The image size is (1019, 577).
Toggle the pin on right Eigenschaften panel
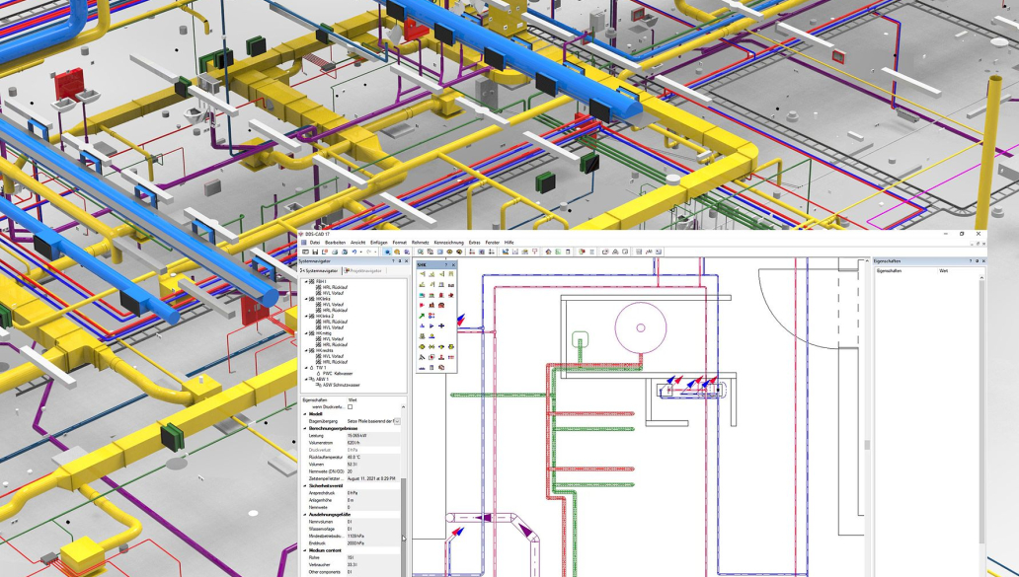977,261
